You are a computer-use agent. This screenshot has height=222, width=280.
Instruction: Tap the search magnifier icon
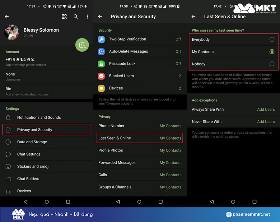click(x=76, y=16)
